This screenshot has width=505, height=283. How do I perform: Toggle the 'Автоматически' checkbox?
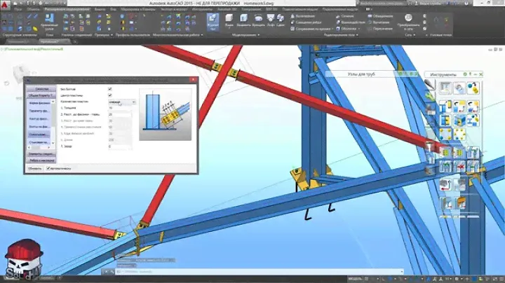[x=48, y=168]
